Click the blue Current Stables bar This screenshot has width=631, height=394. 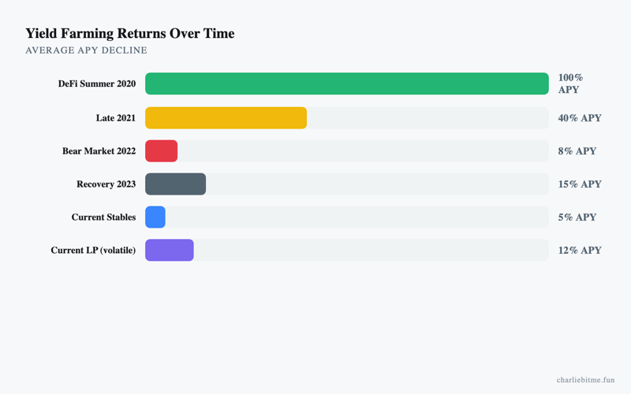(x=155, y=217)
